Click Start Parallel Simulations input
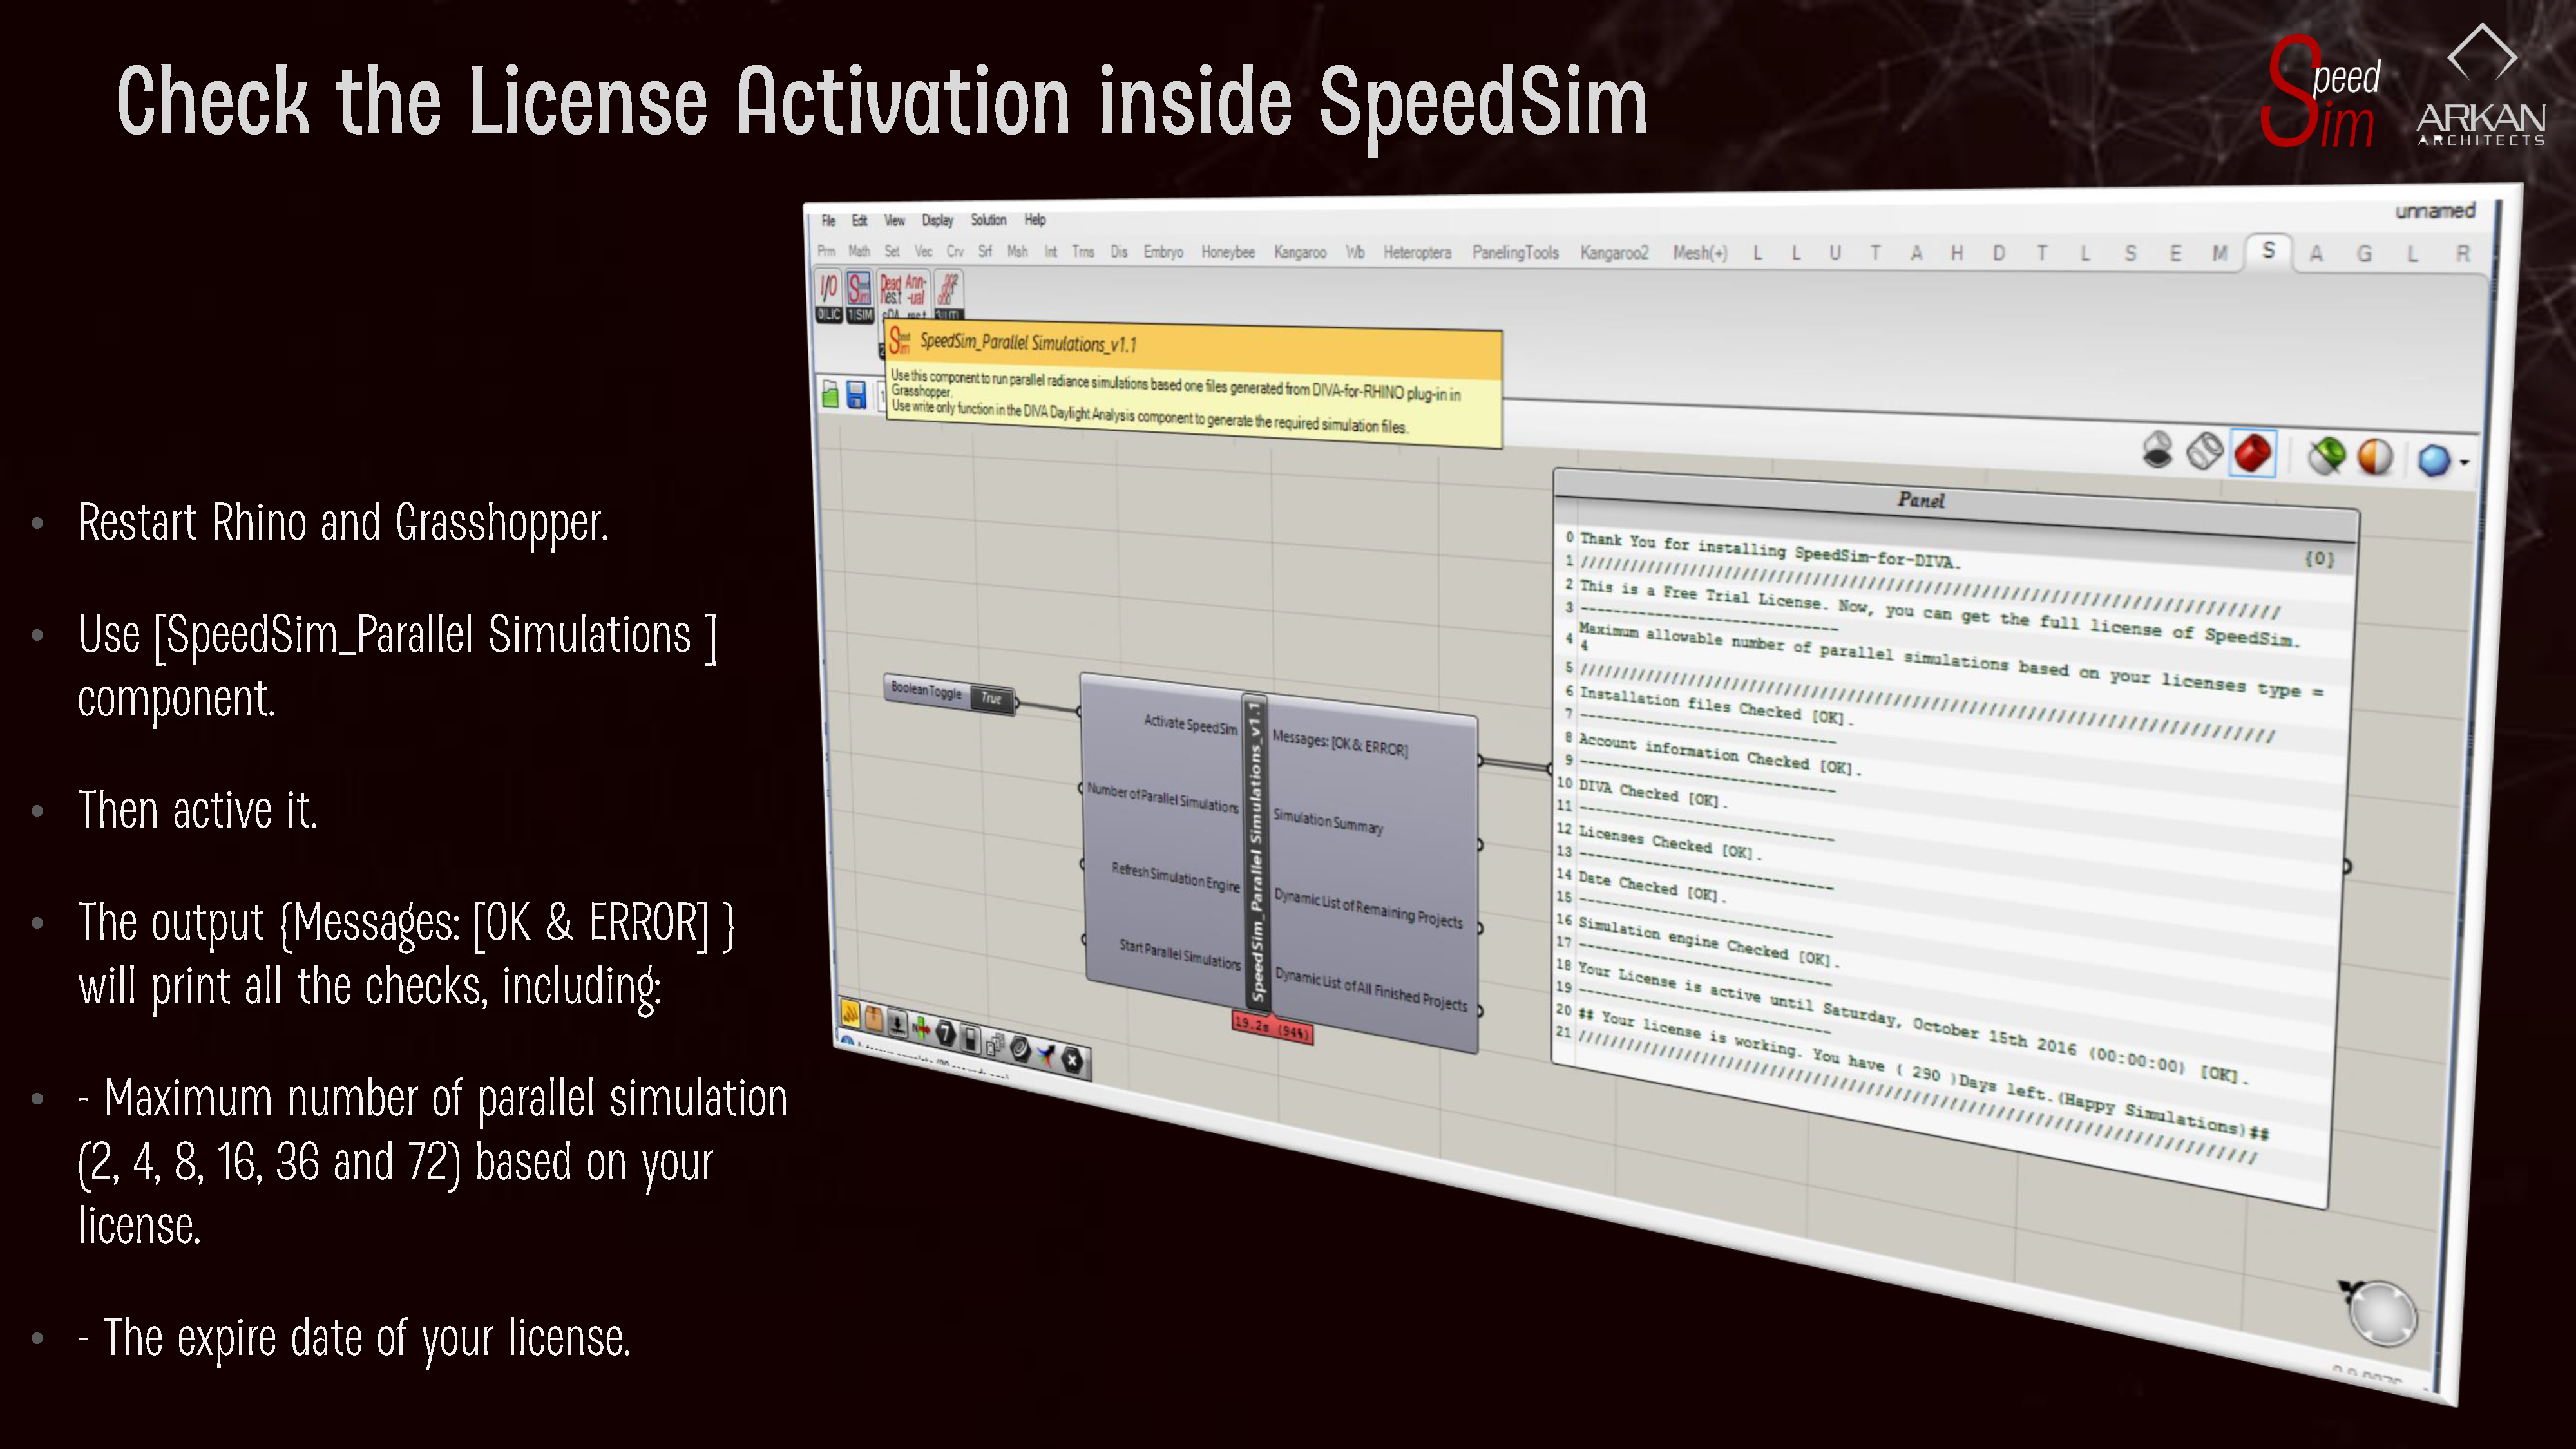Image resolution: width=2576 pixels, height=1449 pixels. coord(1180,953)
